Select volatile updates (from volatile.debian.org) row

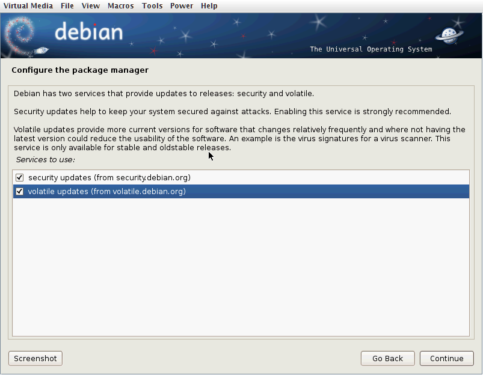[241, 192]
